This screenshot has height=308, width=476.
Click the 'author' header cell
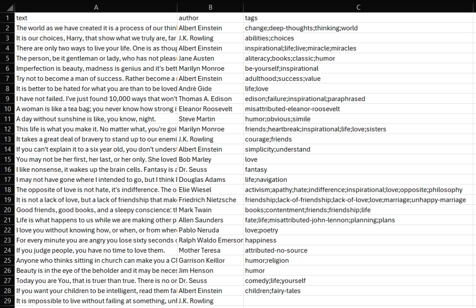[210, 18]
